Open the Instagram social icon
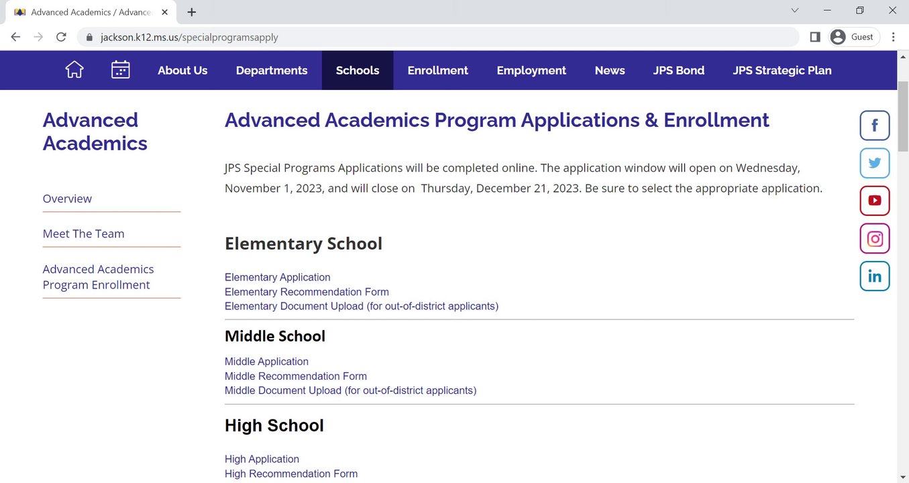 tap(875, 238)
